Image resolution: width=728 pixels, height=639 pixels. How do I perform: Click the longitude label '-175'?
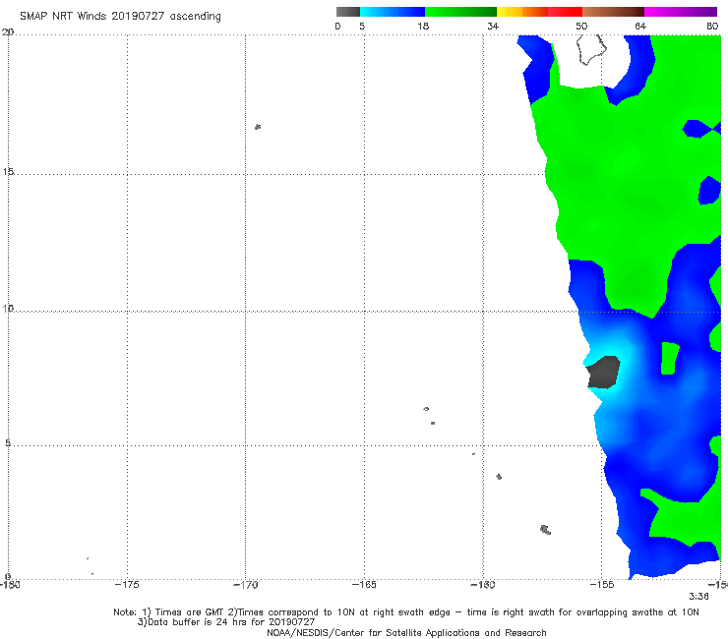coord(127,585)
